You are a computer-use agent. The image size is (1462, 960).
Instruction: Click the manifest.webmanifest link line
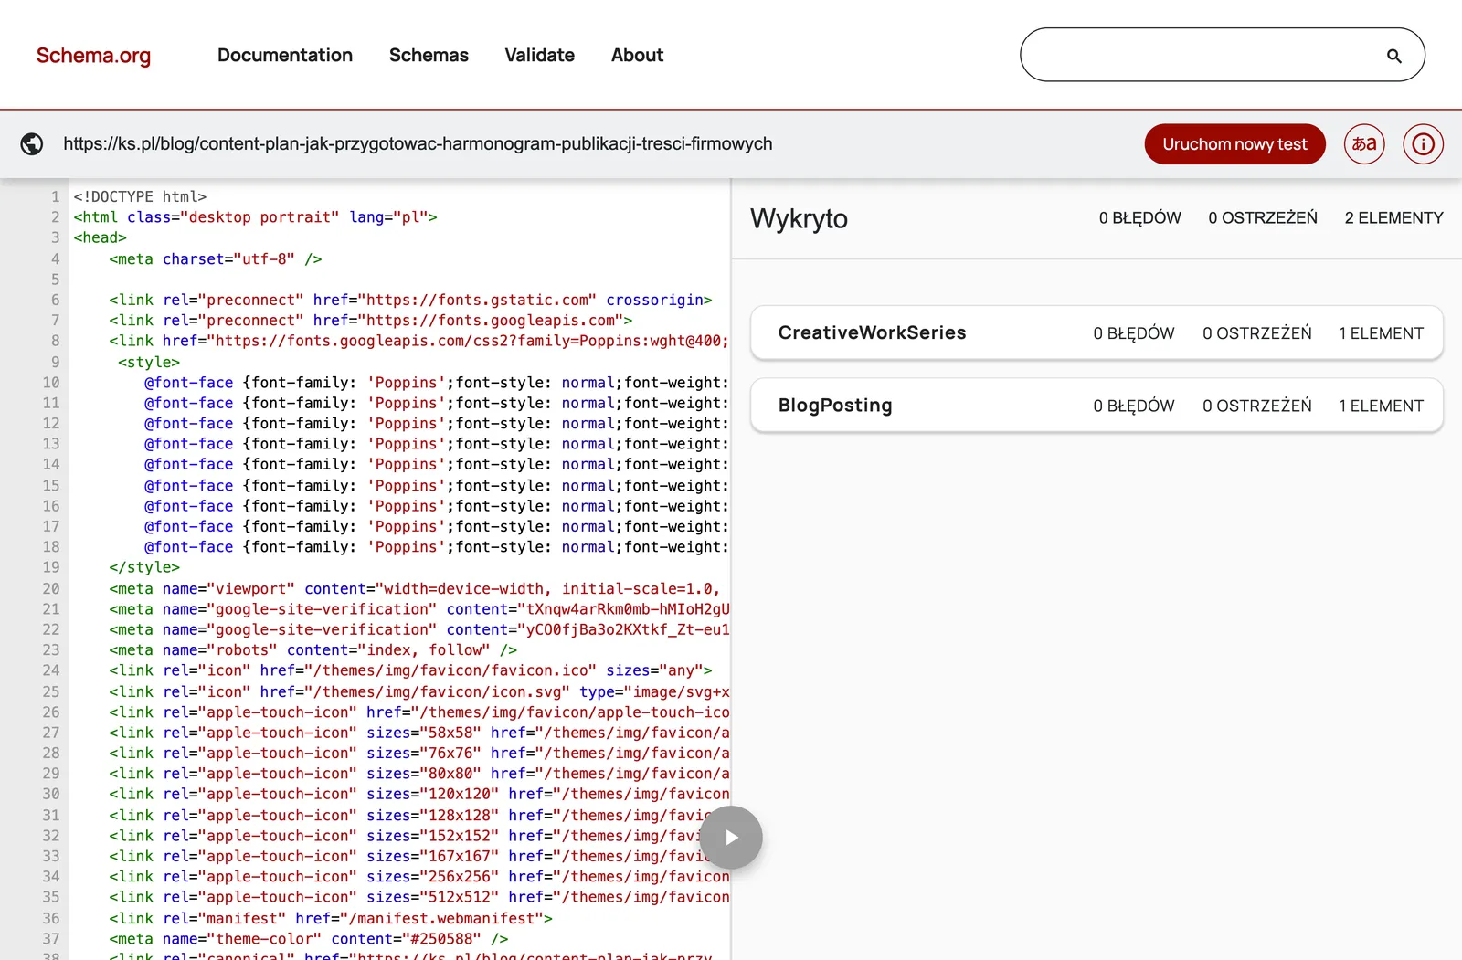pos(331,919)
